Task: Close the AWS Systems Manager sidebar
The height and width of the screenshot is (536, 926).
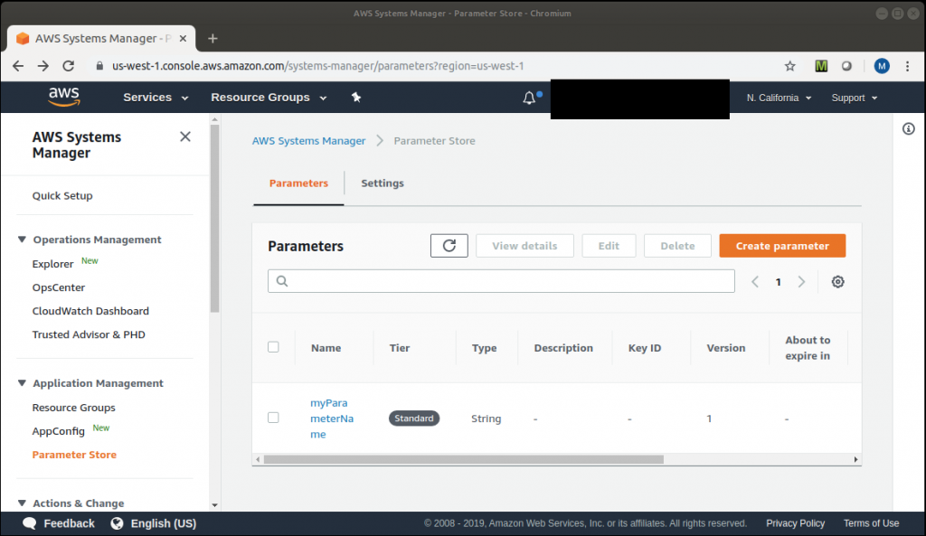Action: (185, 136)
